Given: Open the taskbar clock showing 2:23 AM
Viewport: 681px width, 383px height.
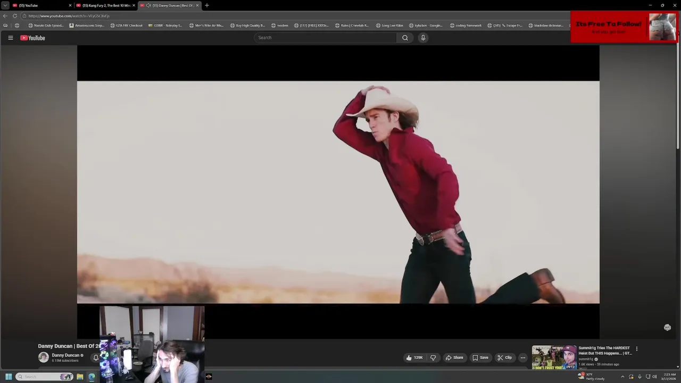Looking at the screenshot, I should pyautogui.click(x=669, y=377).
